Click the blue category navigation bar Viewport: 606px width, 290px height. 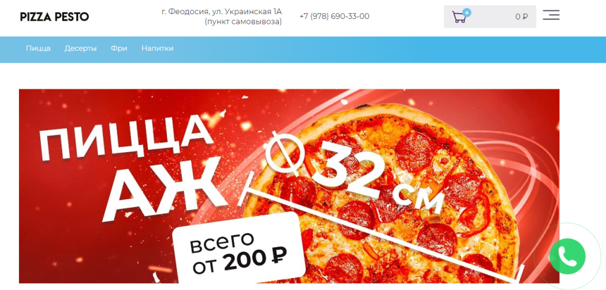[x=303, y=50]
